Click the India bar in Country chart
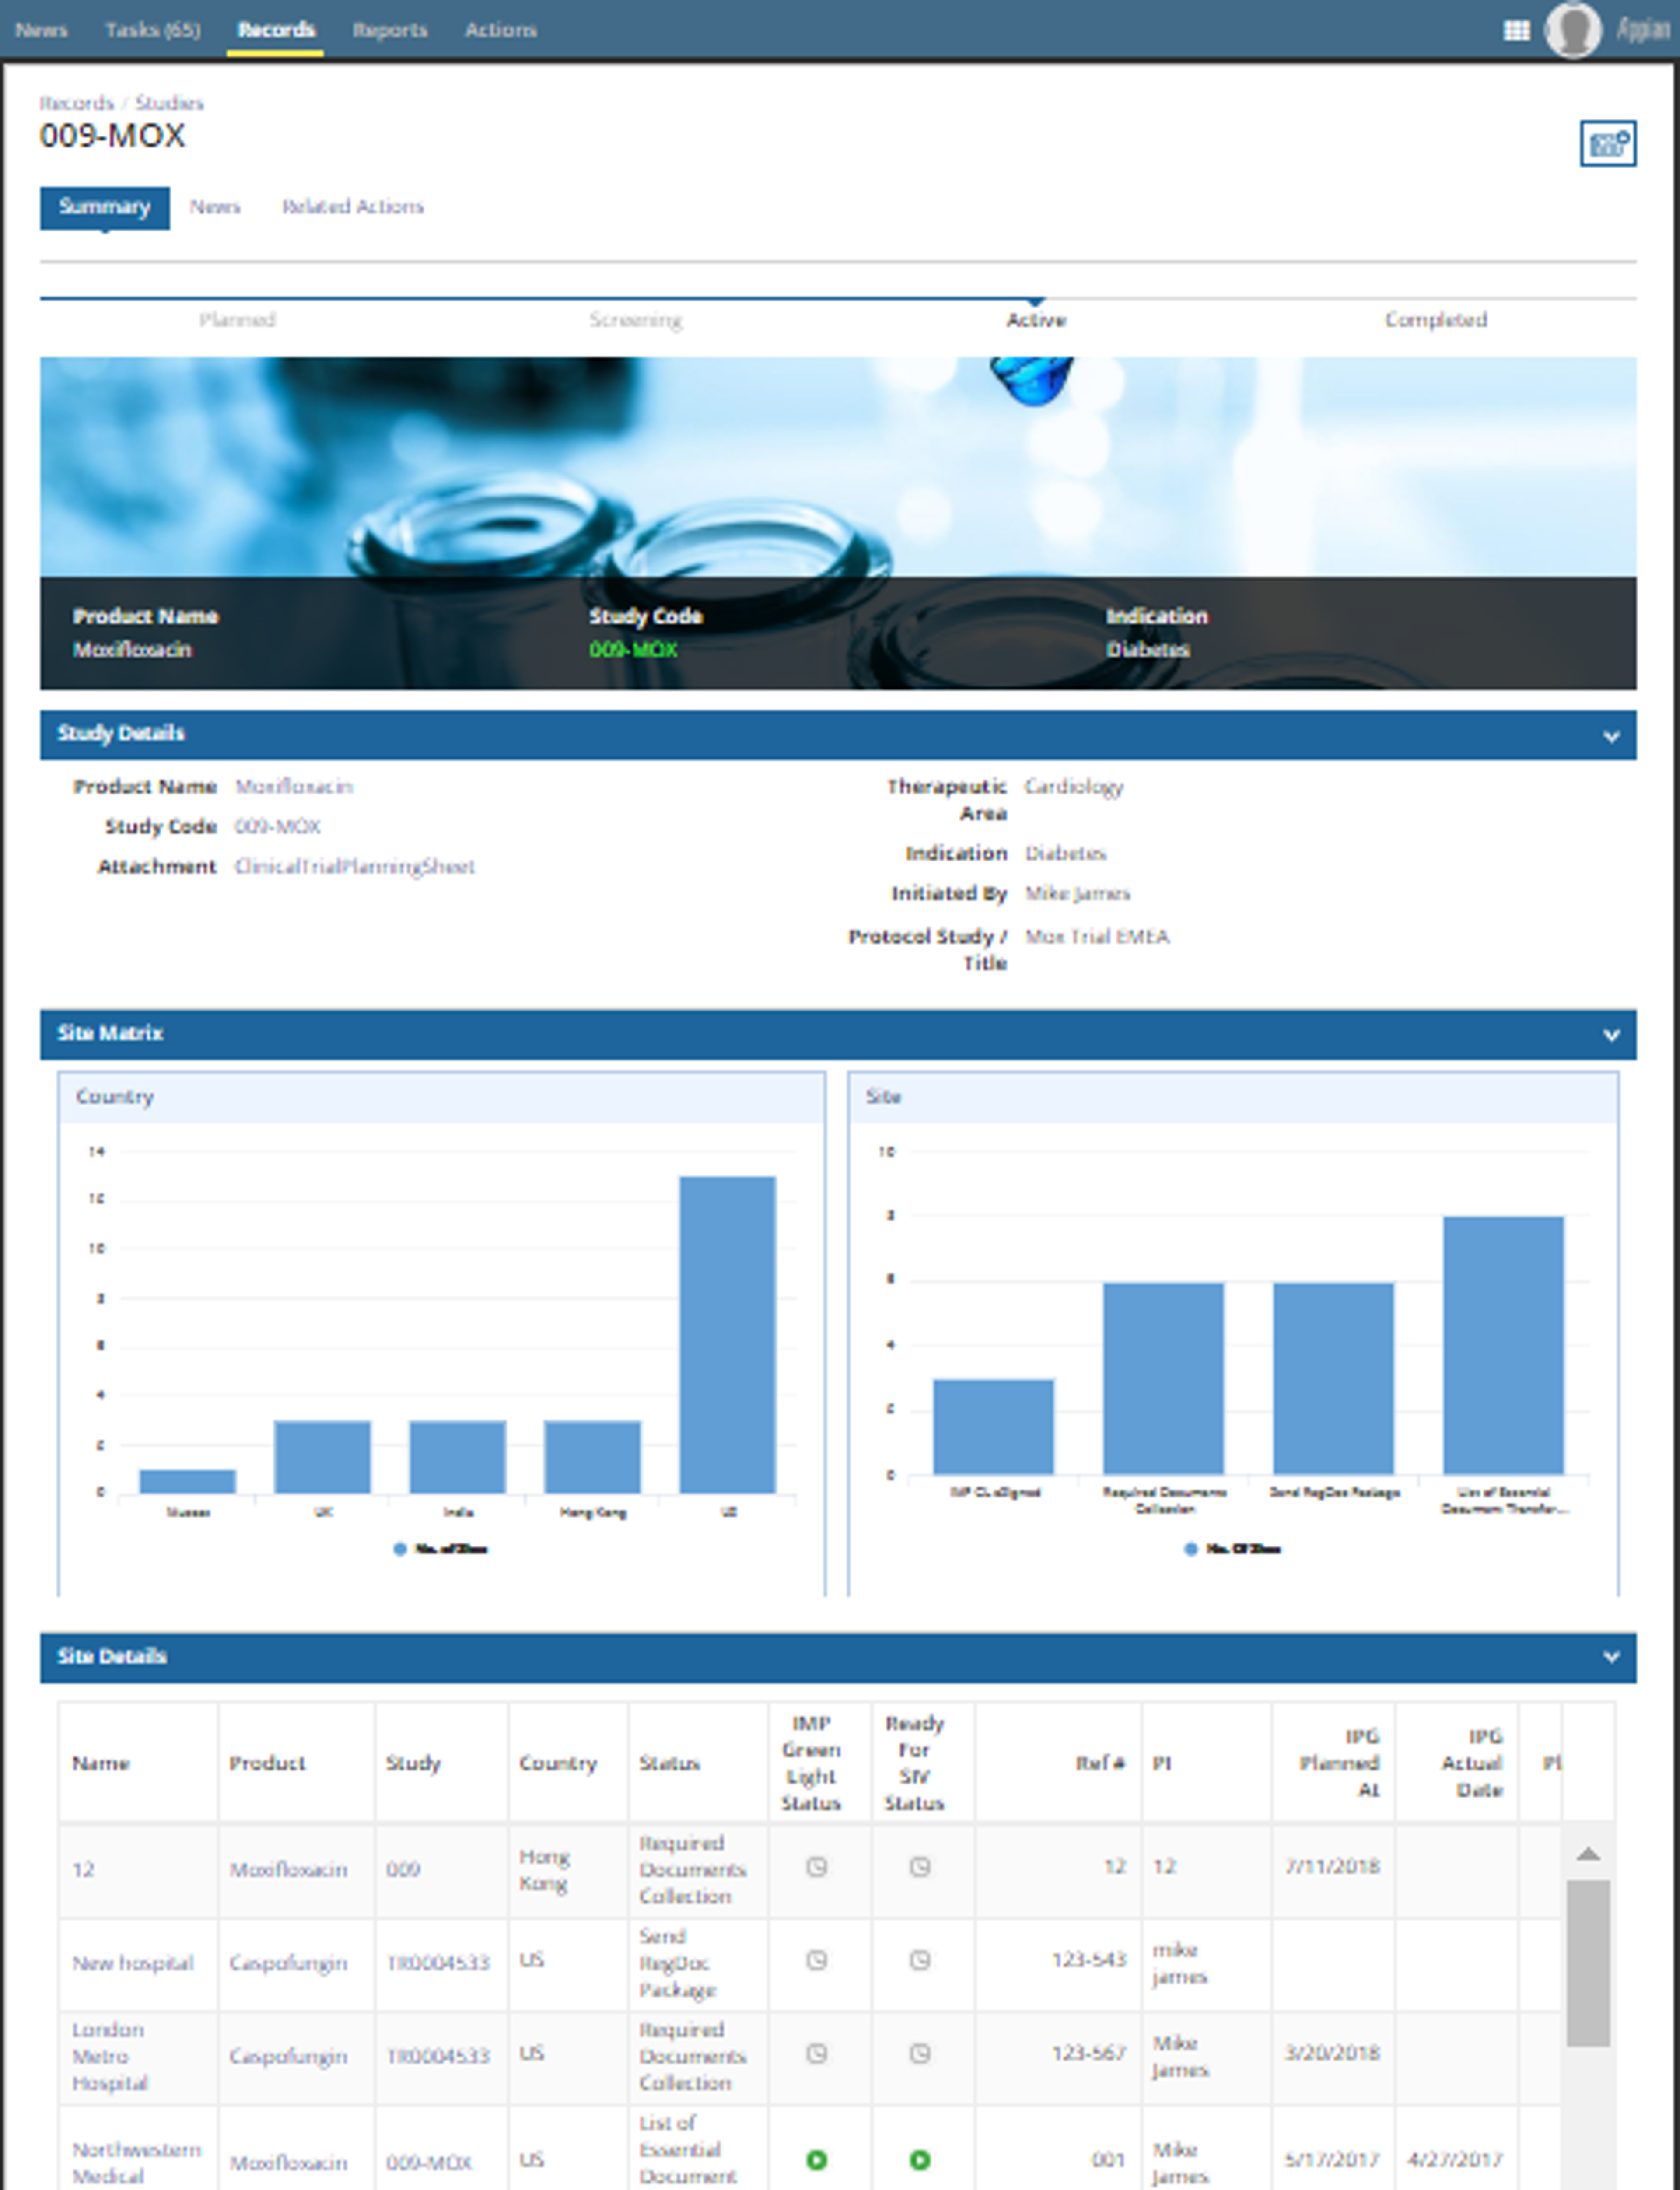The width and height of the screenshot is (1680, 2190). pyautogui.click(x=457, y=1457)
